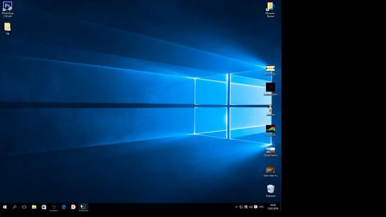Click the Show Desktop strip at the taskbar end
Screen dimensions: 386x217
[280, 207]
